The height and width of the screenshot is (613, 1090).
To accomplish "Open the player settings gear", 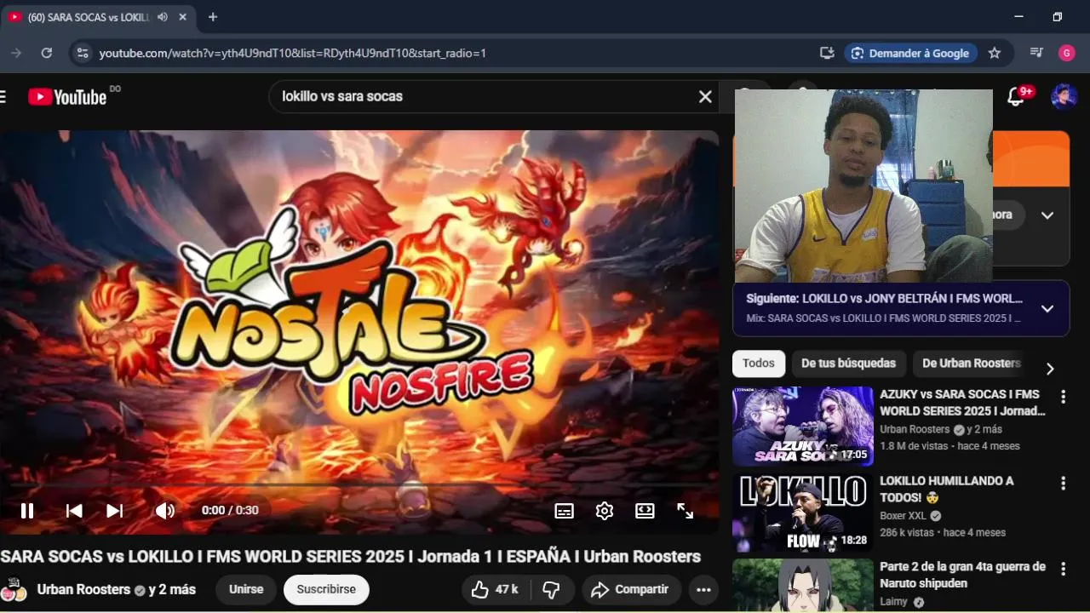I will (x=605, y=511).
